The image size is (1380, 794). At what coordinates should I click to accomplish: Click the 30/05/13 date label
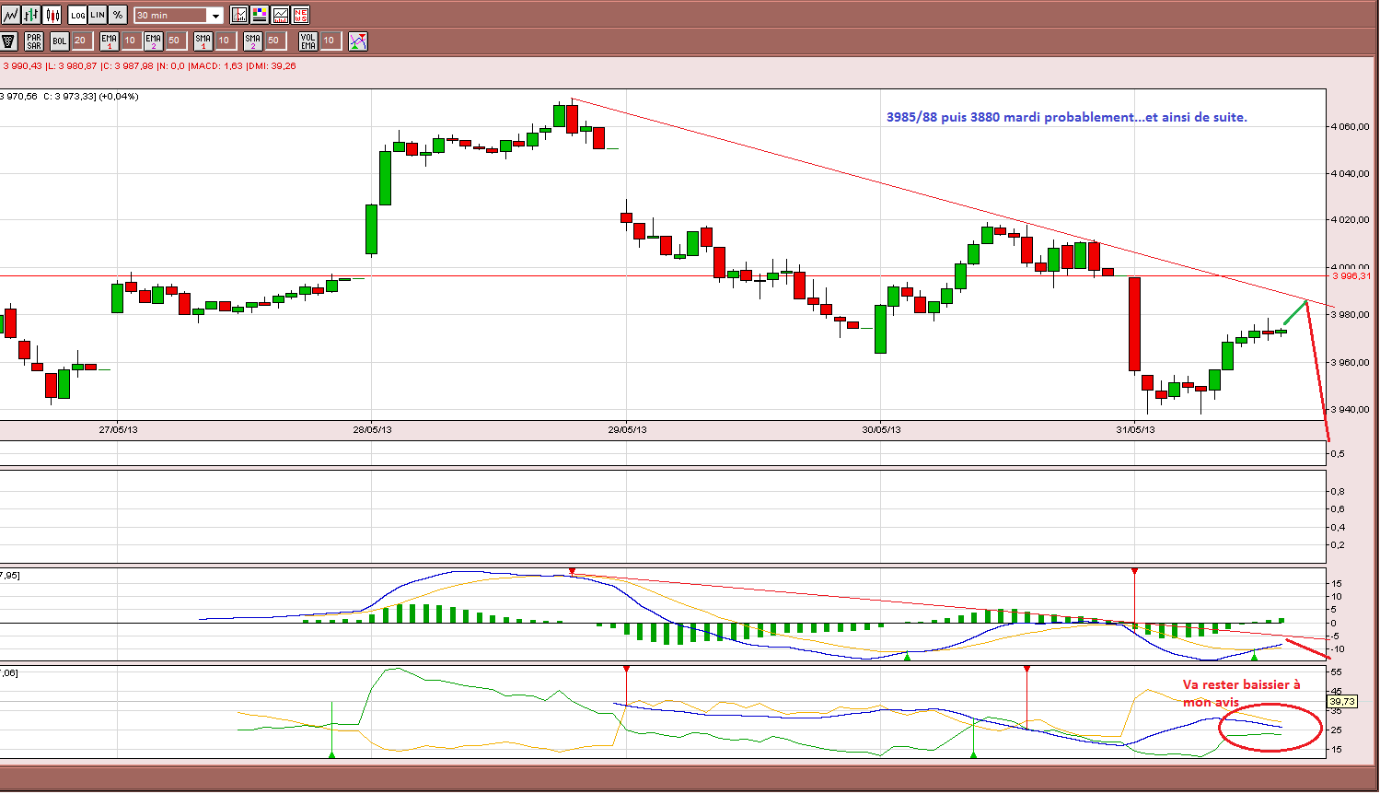coord(881,429)
